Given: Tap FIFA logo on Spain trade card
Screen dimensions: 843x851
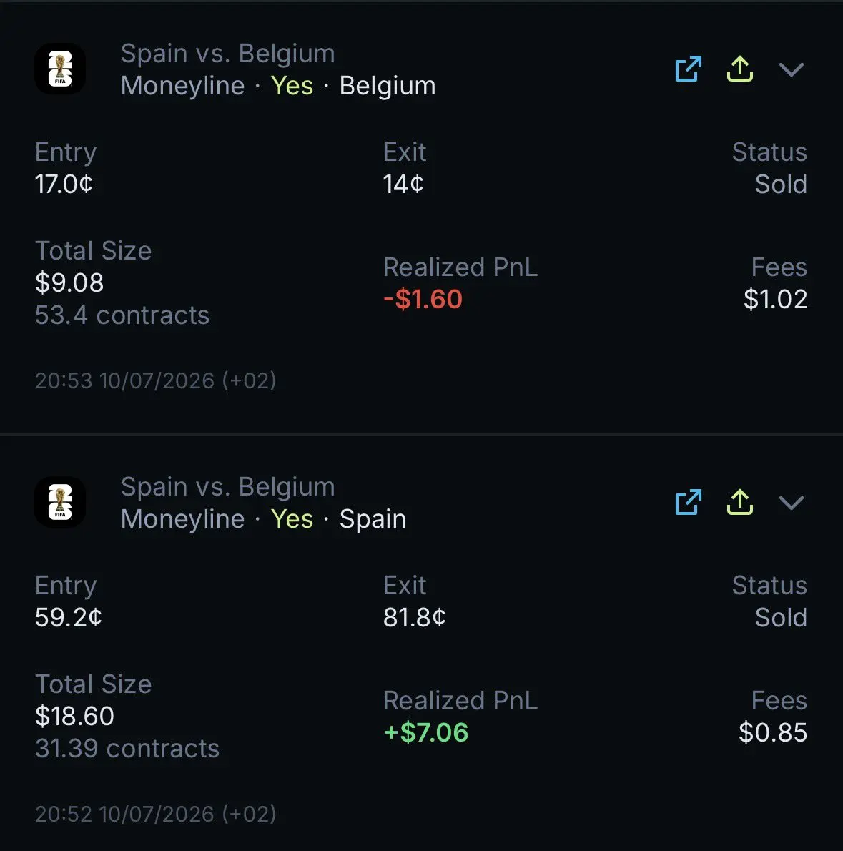Looking at the screenshot, I should point(60,502).
